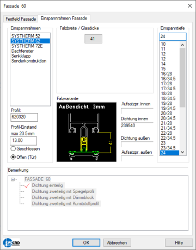Confirm with the OK button
This screenshot has height=250, width=196.
86,242
